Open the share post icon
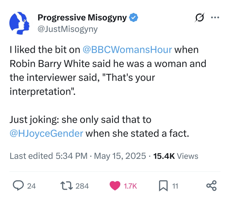The image size is (230, 199). tap(211, 186)
